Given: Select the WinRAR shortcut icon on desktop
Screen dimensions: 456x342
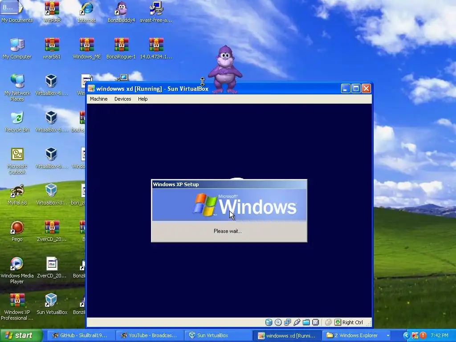Looking at the screenshot, I should pyautogui.click(x=52, y=12).
